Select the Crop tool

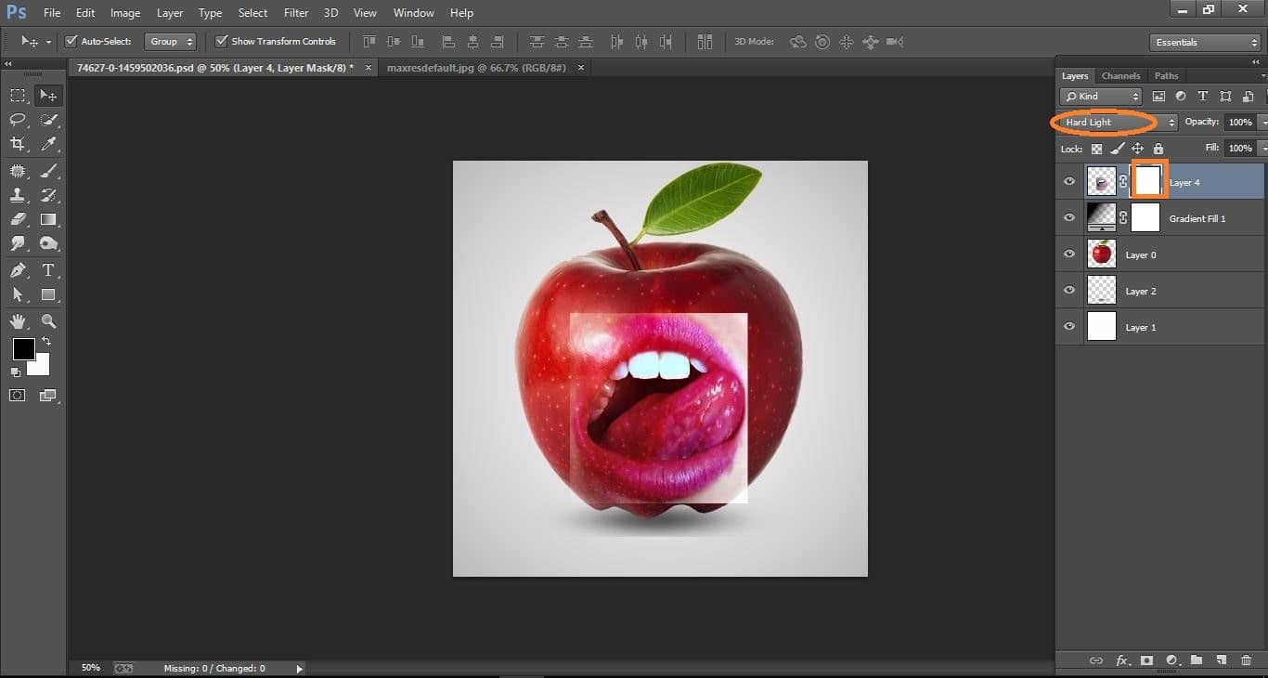point(17,144)
